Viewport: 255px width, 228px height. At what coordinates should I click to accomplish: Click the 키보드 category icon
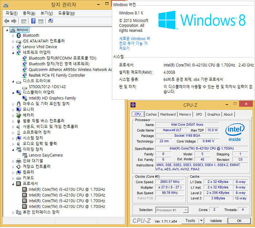pyautogui.click(x=19, y=178)
